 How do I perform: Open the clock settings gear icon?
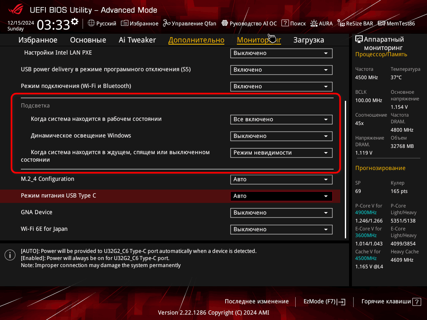(x=74, y=22)
